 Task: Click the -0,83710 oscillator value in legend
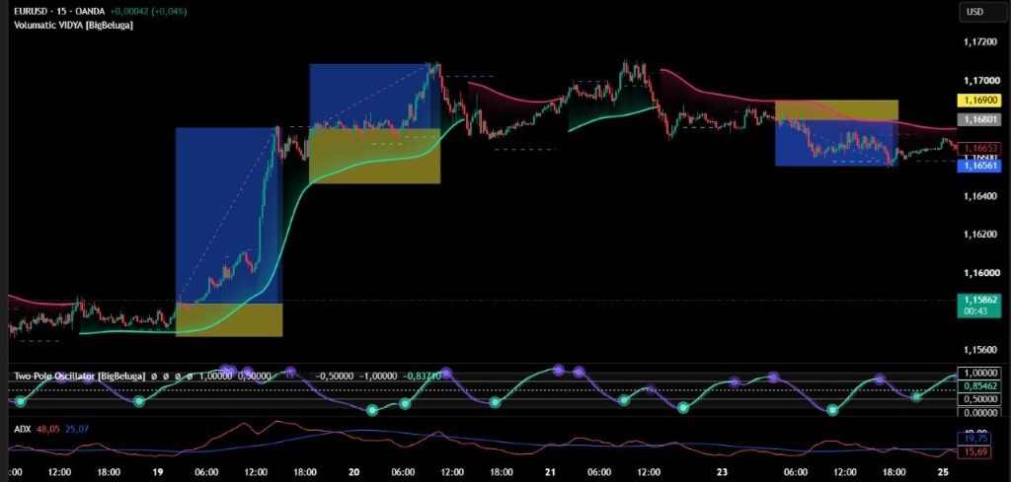(423, 376)
